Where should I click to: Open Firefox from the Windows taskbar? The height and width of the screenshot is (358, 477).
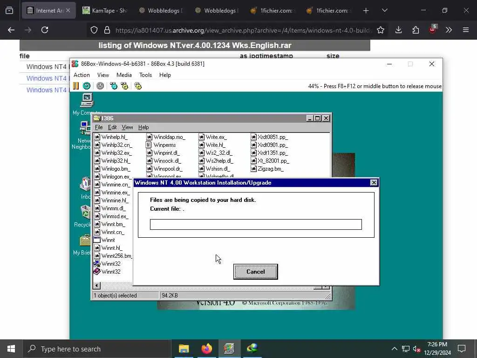(206, 349)
